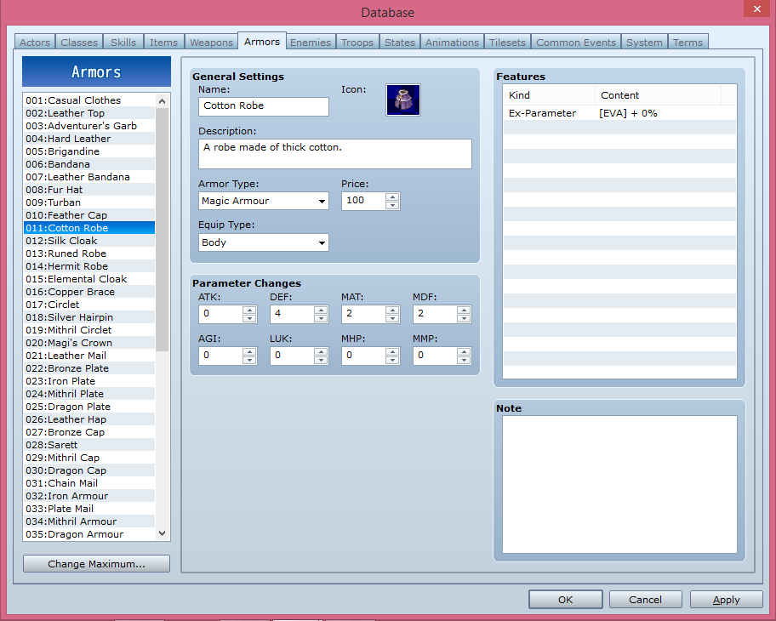Decrease ATK parameter value
The width and height of the screenshot is (776, 621).
pyautogui.click(x=249, y=318)
